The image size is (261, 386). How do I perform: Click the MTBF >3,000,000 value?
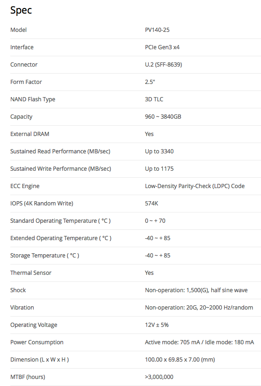click(159, 377)
